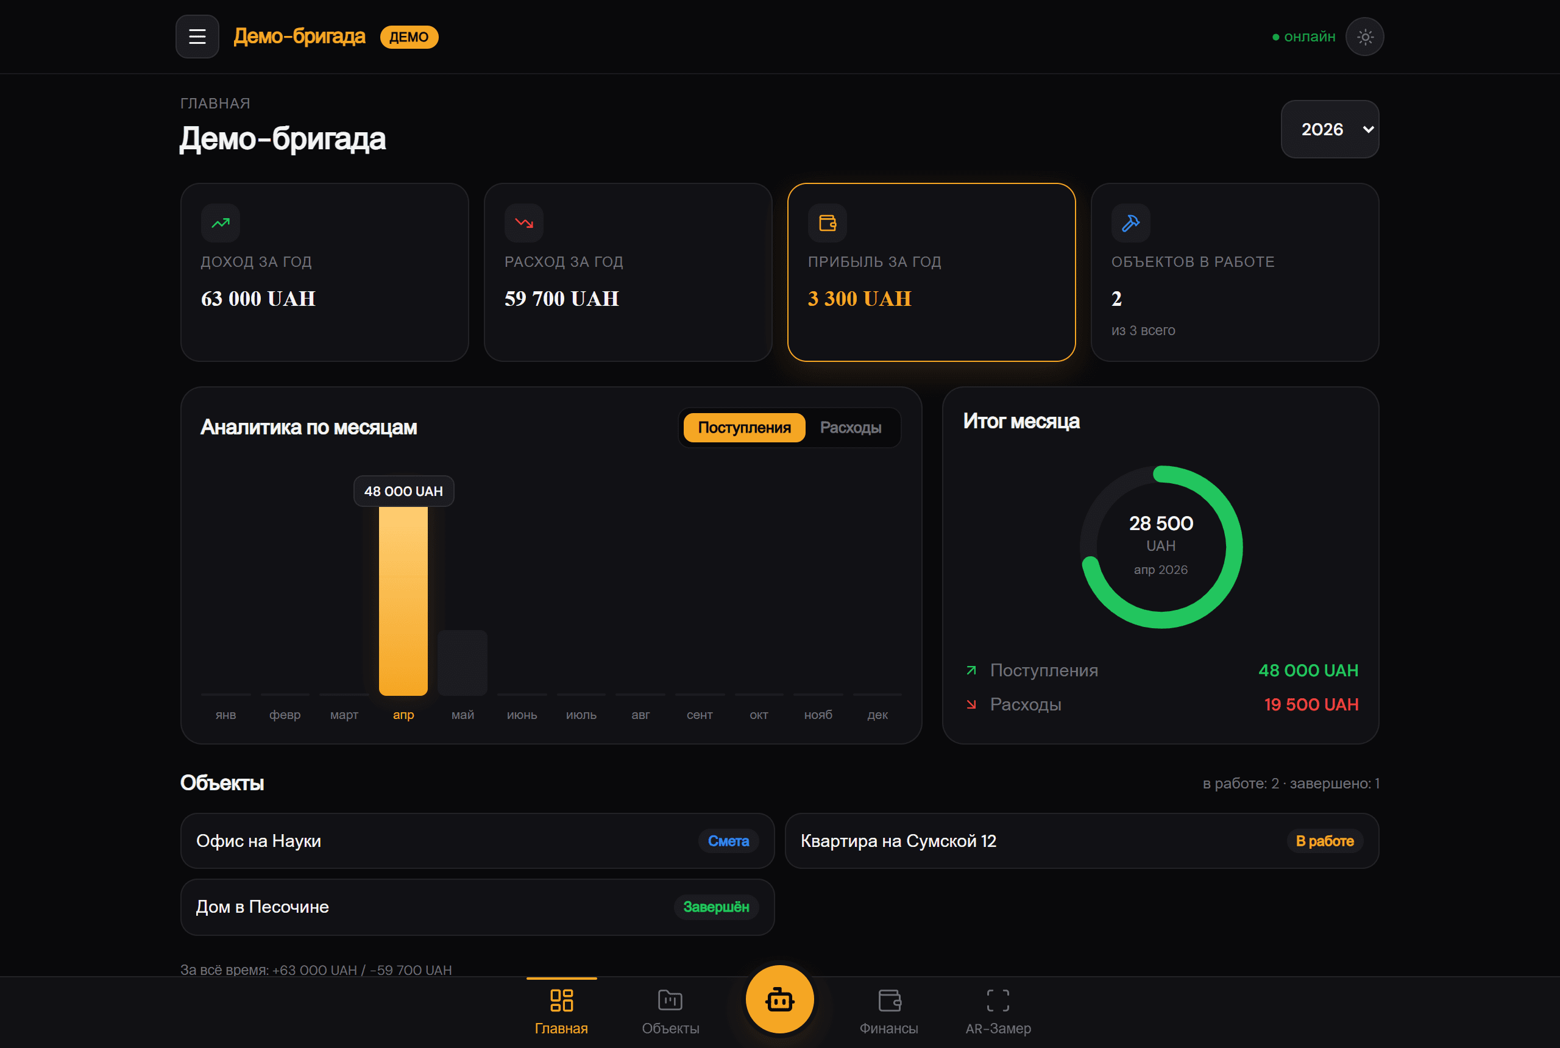Click the 48 000 UAH bar tooltip

[403, 491]
